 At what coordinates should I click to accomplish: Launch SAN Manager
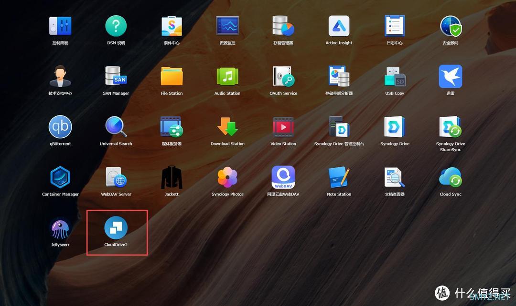(116, 76)
